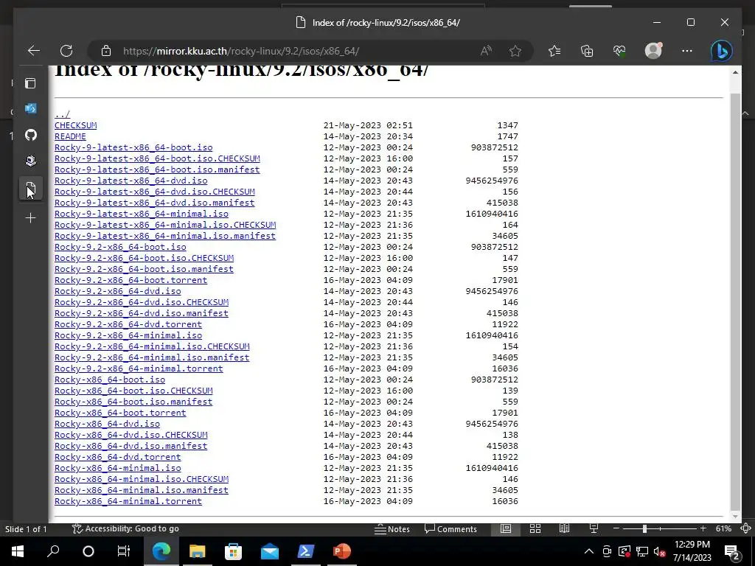The width and height of the screenshot is (755, 566).
Task: Open the README file link
Action: 70,136
